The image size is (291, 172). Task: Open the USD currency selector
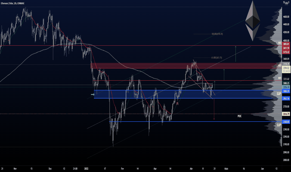click(x=287, y=3)
